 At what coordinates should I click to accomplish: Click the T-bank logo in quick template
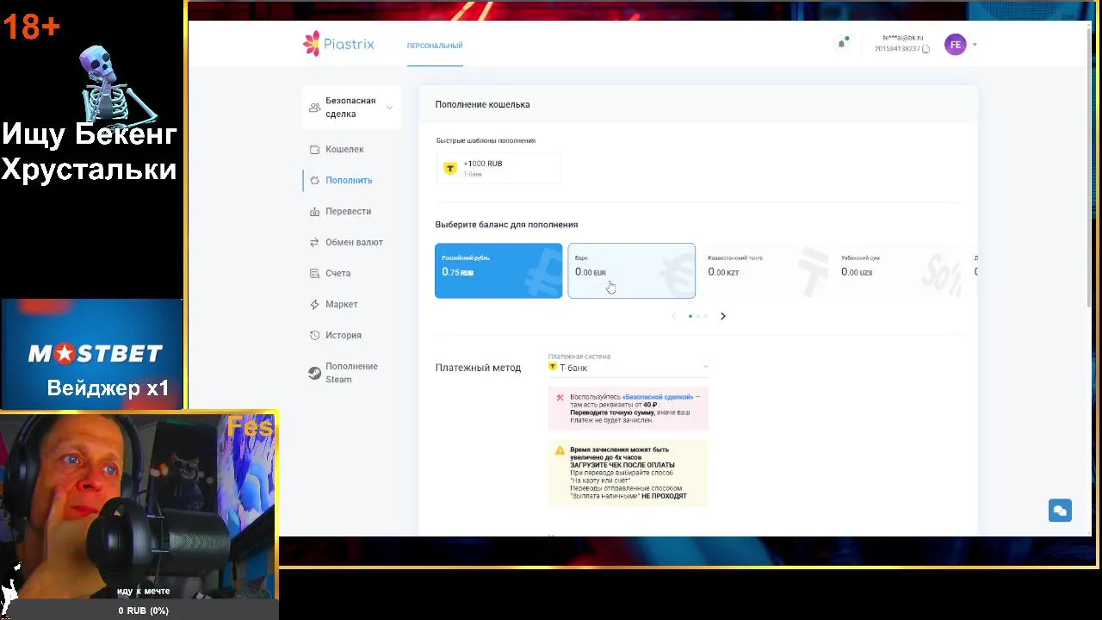(449, 168)
